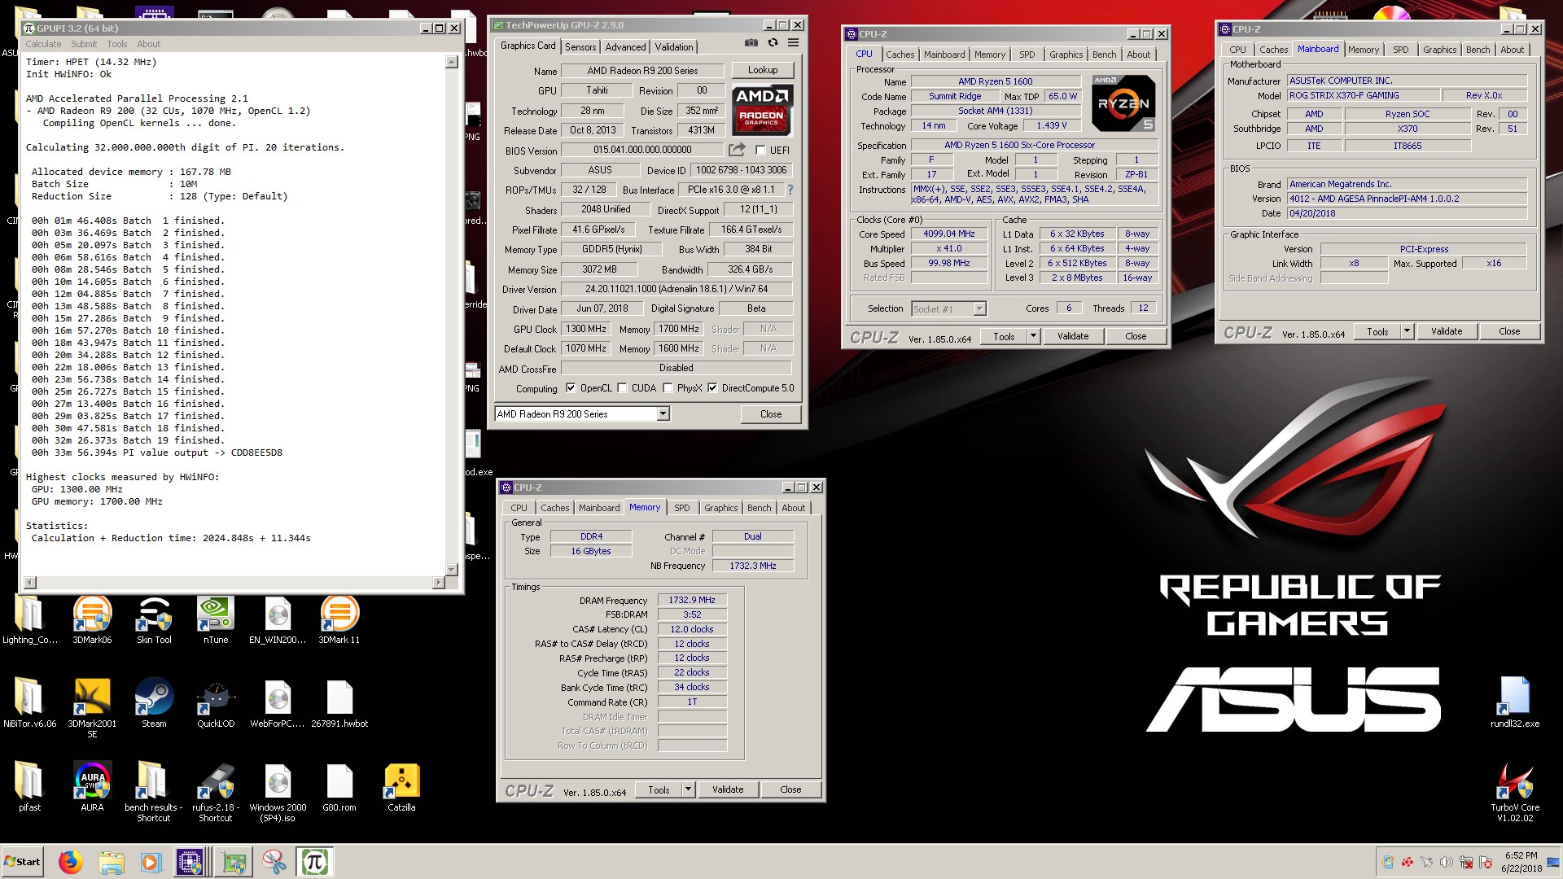The width and height of the screenshot is (1563, 879).
Task: Open Calculate menu in GPUPI
Action: [43, 44]
